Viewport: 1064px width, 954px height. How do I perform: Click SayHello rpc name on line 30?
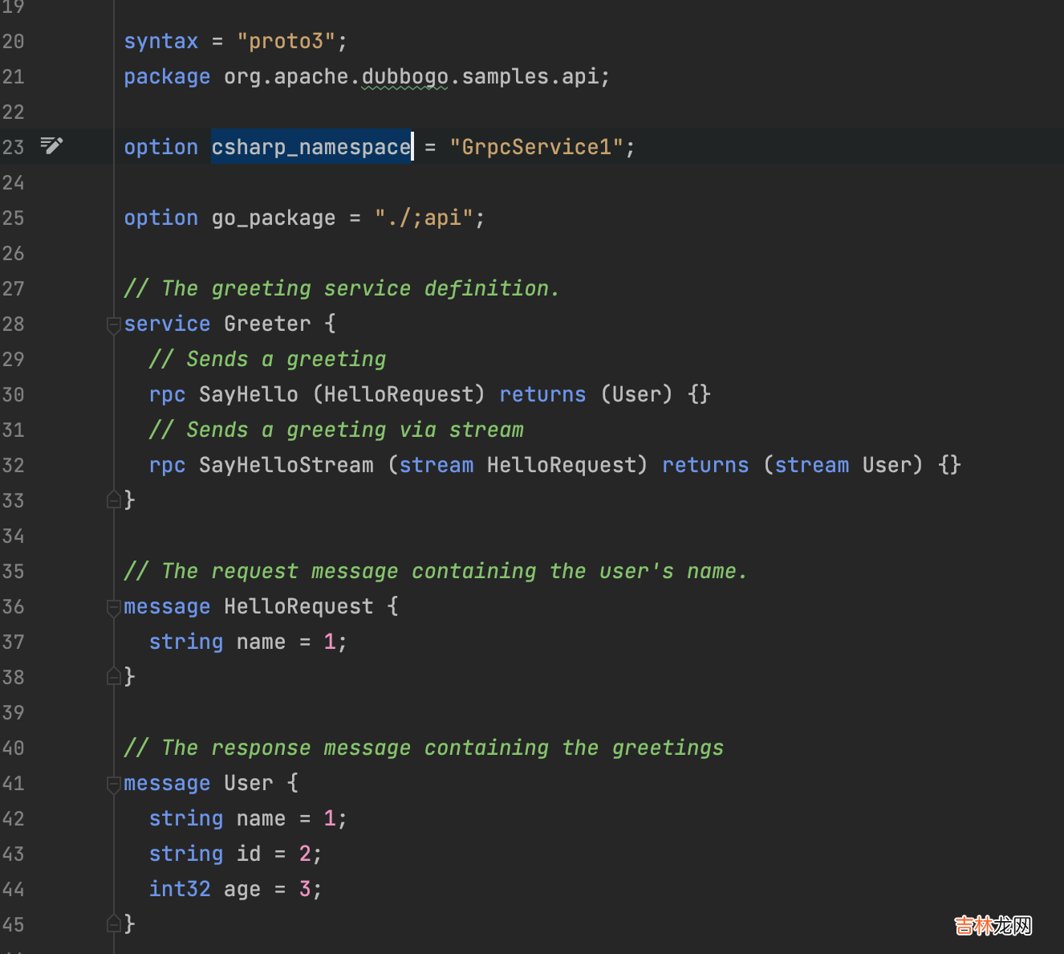249,394
